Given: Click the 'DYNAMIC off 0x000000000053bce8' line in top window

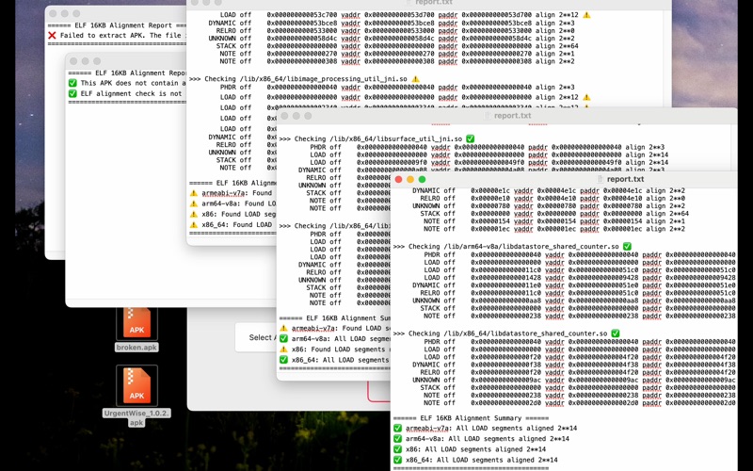Looking at the screenshot, I should pyautogui.click(x=392, y=23).
